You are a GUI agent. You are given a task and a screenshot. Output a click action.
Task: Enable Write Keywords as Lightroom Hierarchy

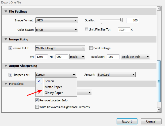pyautogui.click(x=37, y=107)
